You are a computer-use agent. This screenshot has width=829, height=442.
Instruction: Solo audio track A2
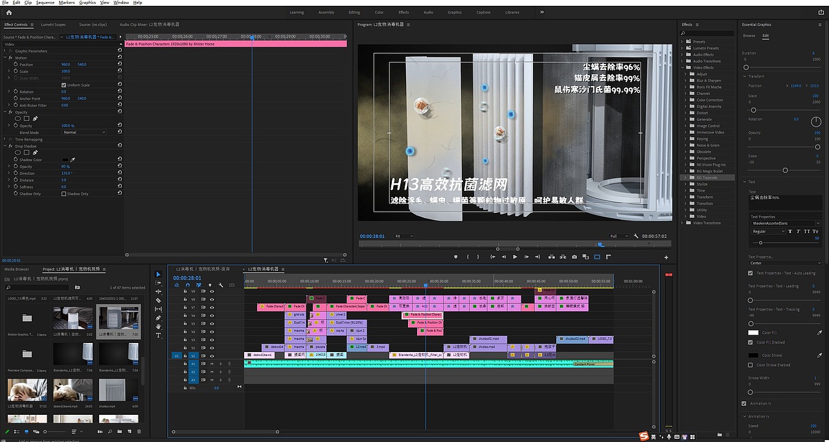pos(220,371)
